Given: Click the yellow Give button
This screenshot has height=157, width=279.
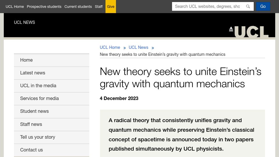Looking at the screenshot, I should tap(111, 7).
